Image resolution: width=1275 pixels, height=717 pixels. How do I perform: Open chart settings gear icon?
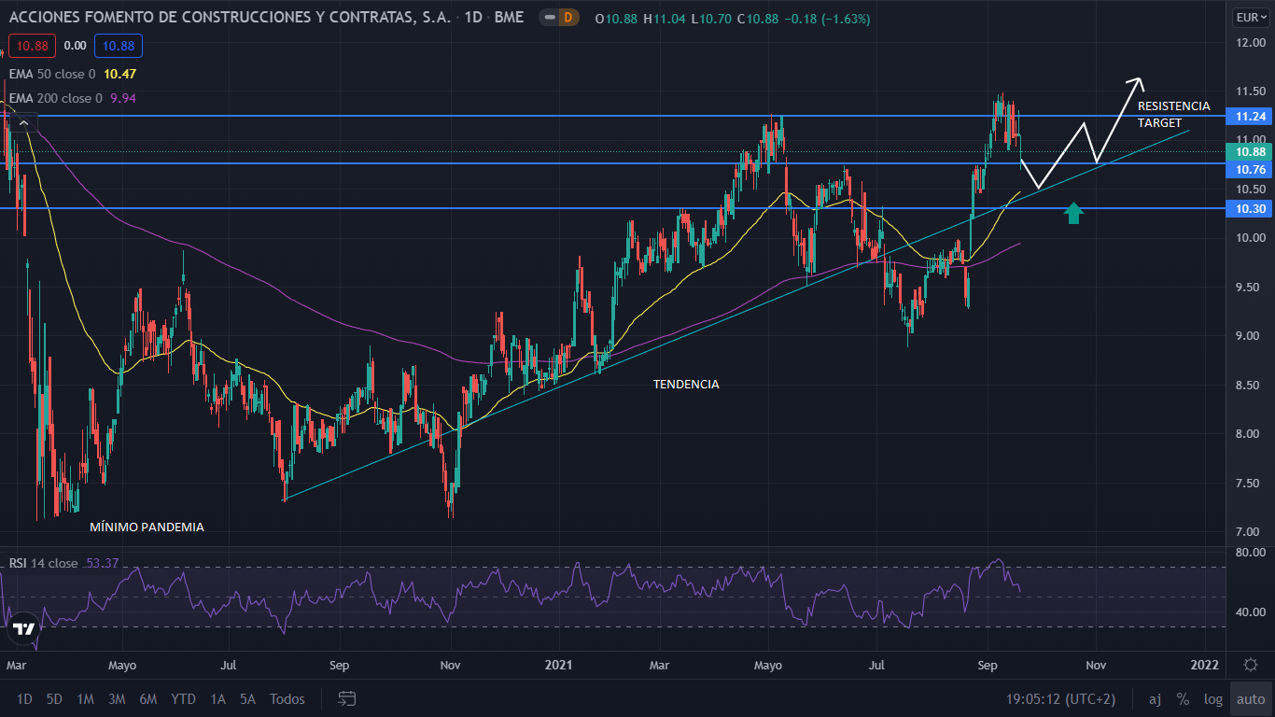(x=1250, y=665)
